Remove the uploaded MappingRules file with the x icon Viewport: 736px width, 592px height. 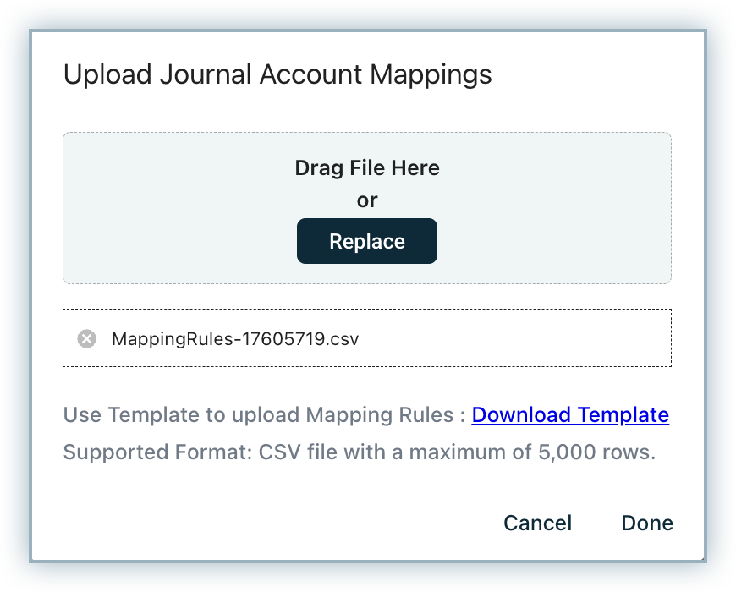(86, 339)
